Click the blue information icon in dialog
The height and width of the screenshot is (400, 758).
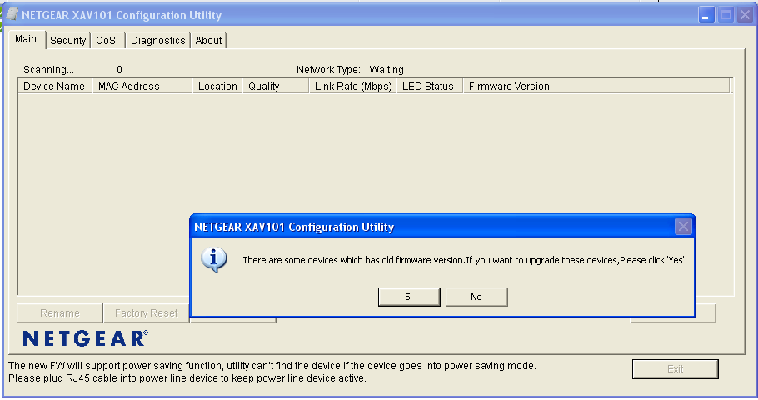click(214, 260)
